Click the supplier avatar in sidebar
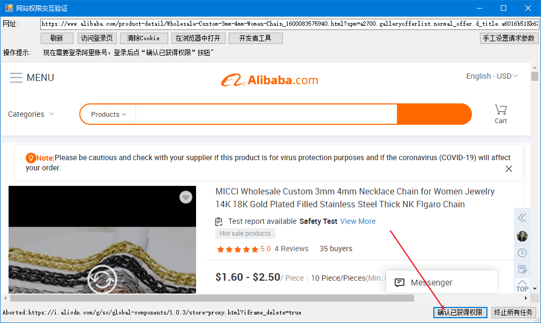The height and width of the screenshot is (323, 541). click(x=522, y=236)
